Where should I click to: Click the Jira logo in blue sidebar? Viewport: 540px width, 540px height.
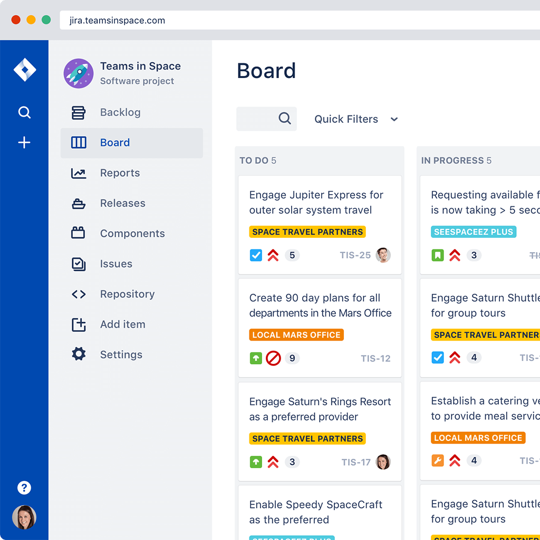(x=24, y=70)
